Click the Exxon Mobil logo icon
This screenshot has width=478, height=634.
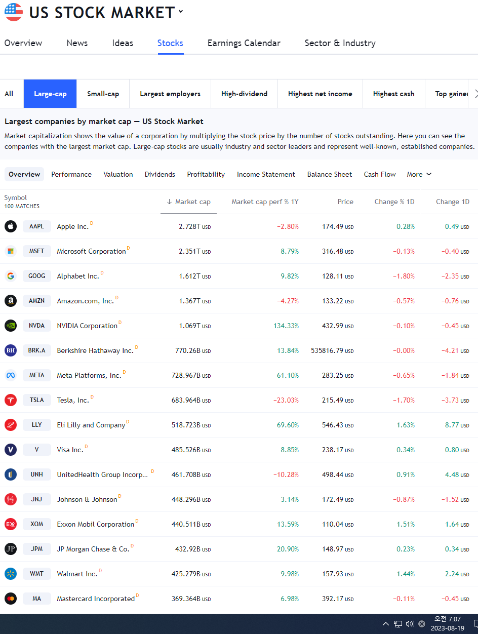point(11,524)
